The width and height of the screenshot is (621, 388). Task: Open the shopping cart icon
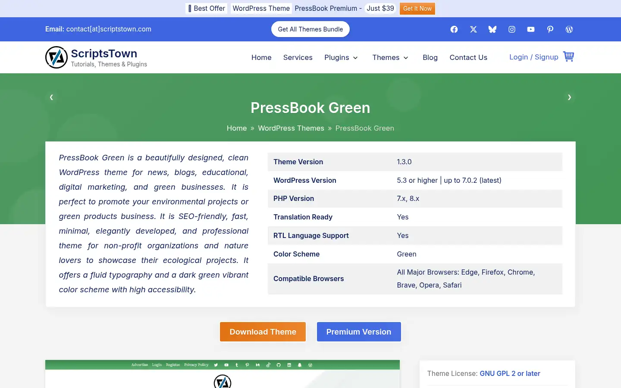pyautogui.click(x=568, y=57)
